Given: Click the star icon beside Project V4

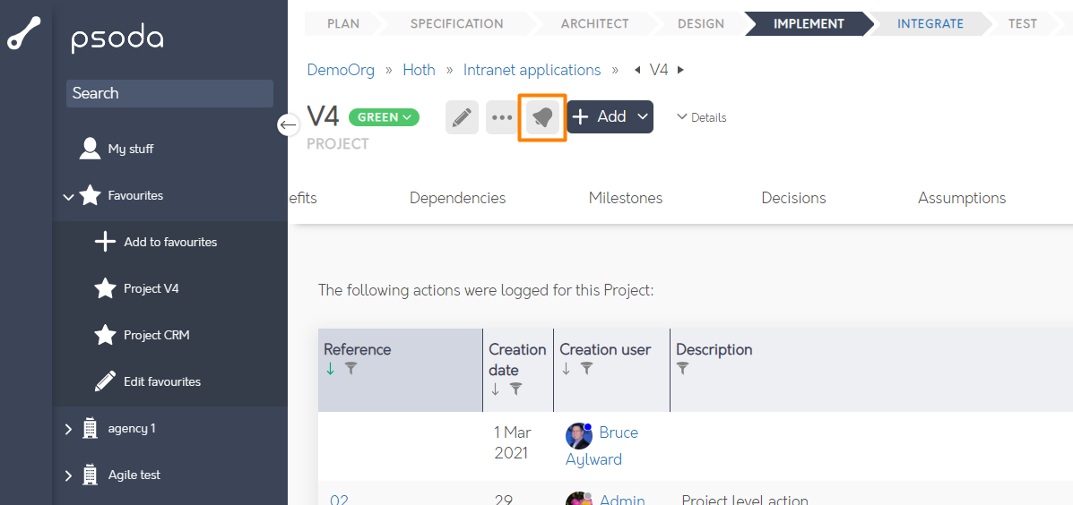Looking at the screenshot, I should [x=105, y=288].
